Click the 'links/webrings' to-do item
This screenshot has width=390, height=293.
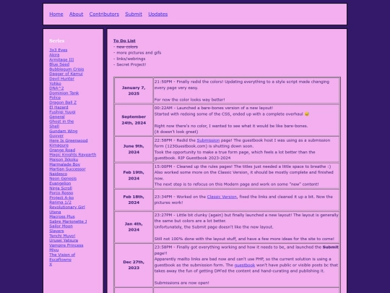131,59
